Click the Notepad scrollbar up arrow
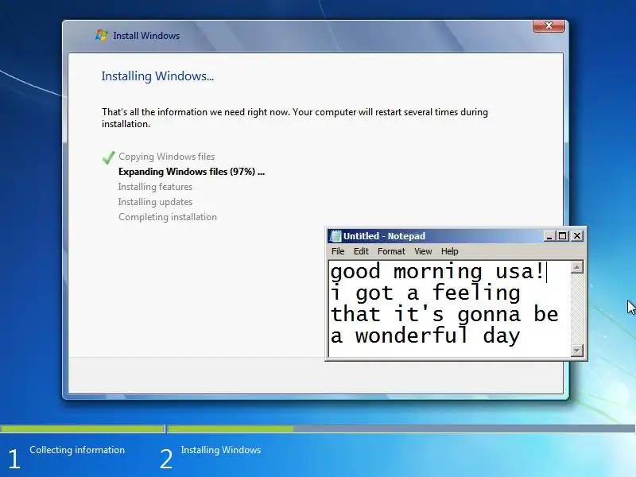 tap(577, 267)
